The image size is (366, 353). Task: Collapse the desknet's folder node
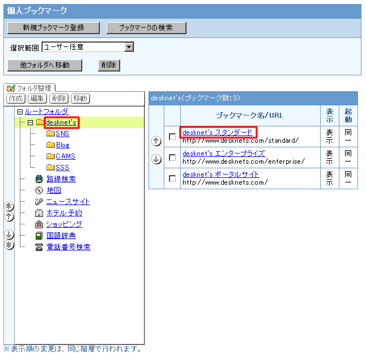click(31, 122)
